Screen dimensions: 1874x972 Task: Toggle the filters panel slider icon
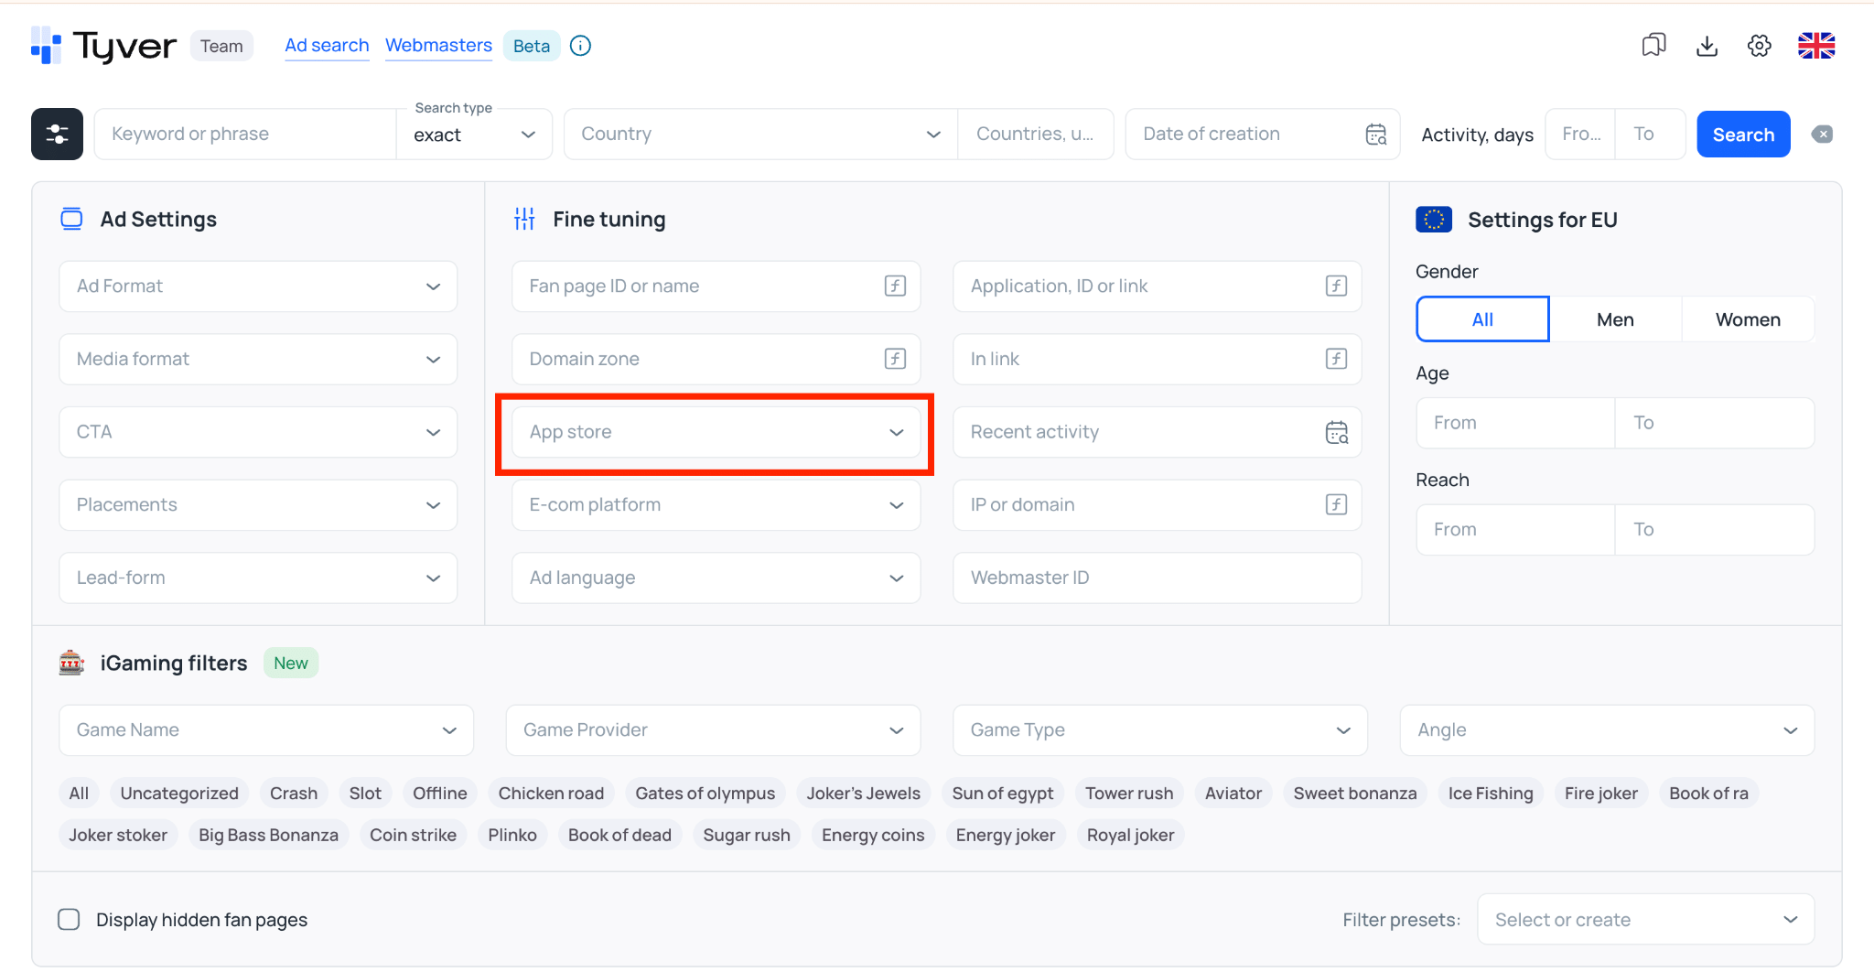click(57, 135)
